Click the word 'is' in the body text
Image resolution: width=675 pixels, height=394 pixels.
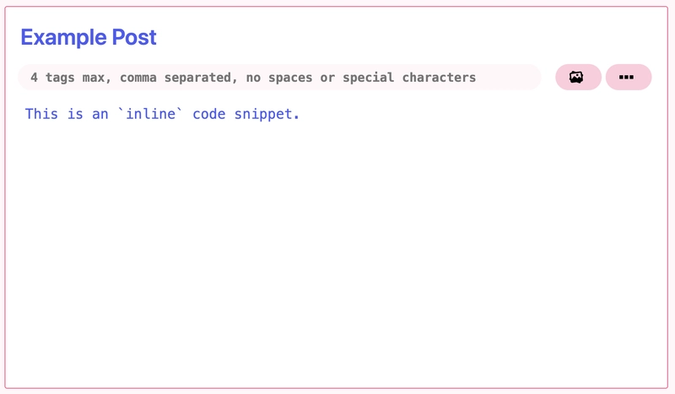click(75, 114)
